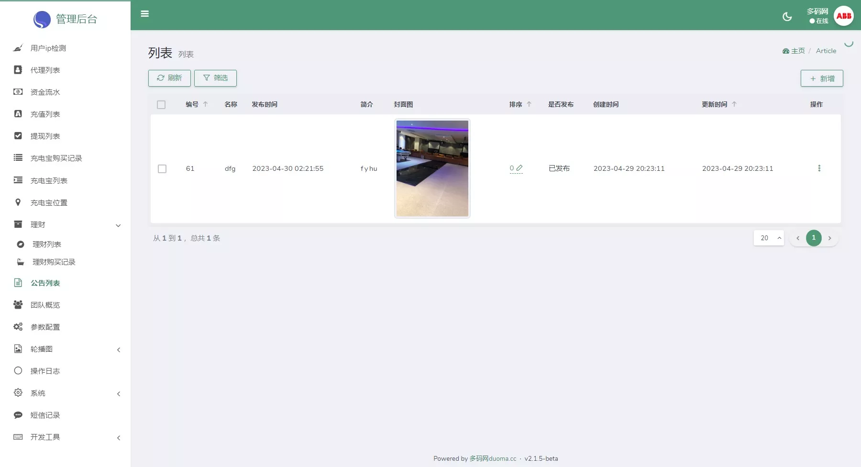Collapse the 理财 sidebar submenu
This screenshot has height=467, width=861.
pyautogui.click(x=118, y=225)
